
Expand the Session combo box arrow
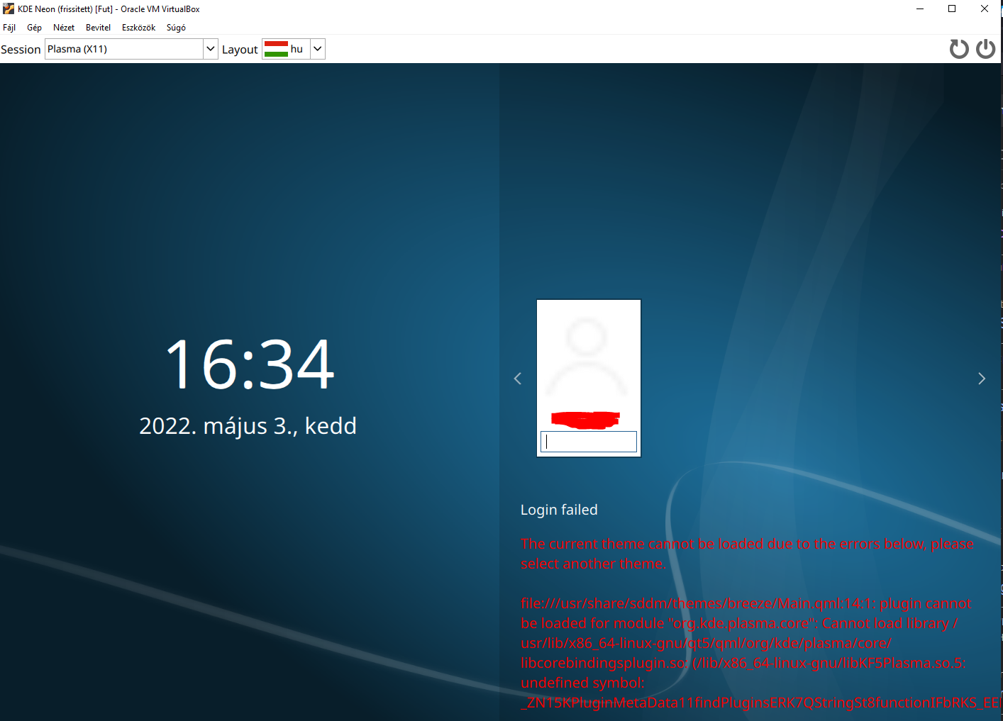(211, 49)
